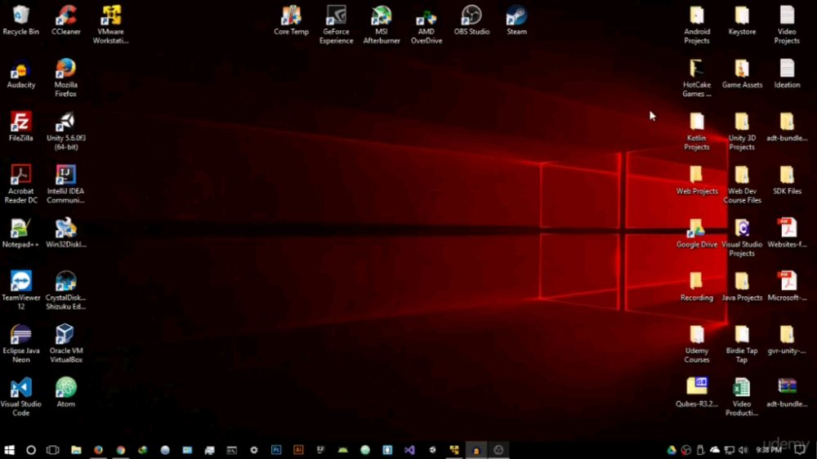The height and width of the screenshot is (459, 817).
Task: Open the Android Projects folder
Action: tap(697, 25)
